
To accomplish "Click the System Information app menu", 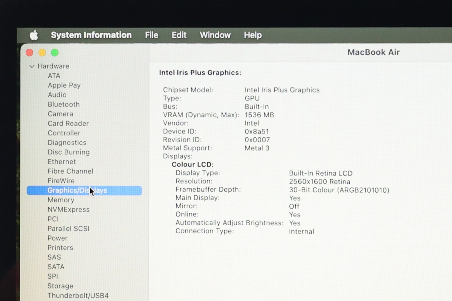I will tap(91, 35).
